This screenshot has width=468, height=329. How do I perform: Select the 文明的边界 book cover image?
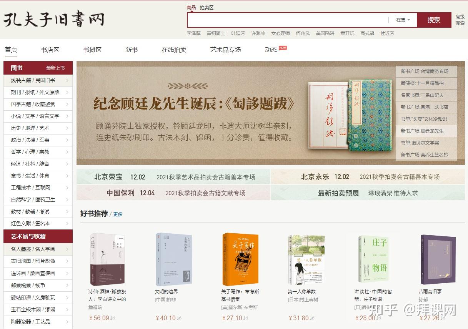[x=173, y=259]
